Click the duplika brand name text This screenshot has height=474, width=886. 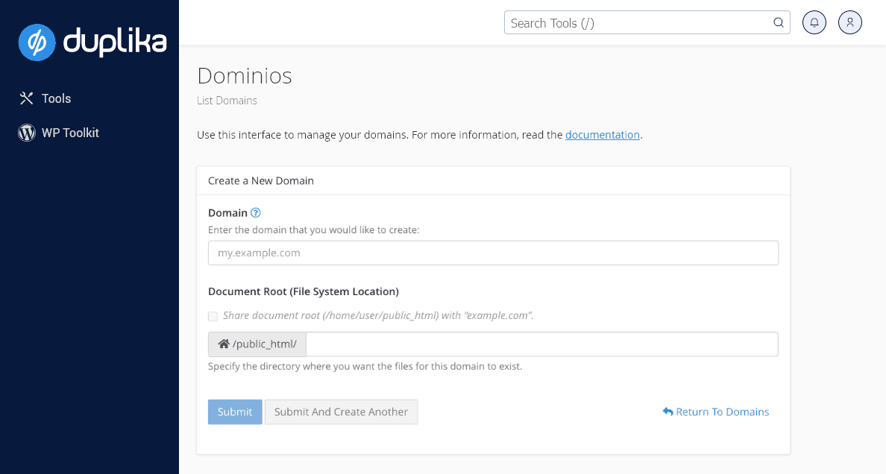[x=115, y=42]
